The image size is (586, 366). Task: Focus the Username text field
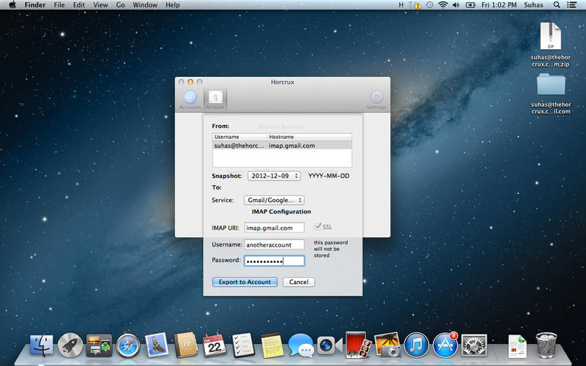click(274, 244)
